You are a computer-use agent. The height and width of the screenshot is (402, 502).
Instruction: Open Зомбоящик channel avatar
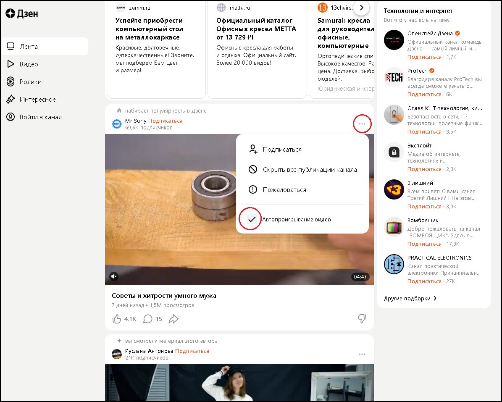coord(394,226)
